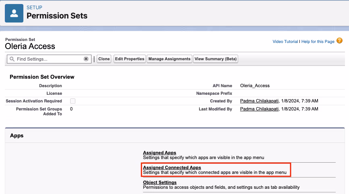Screen dimensions: 349x194
Task: Click the magnifier icon in Find Settings
Action: pyautogui.click(x=12, y=59)
